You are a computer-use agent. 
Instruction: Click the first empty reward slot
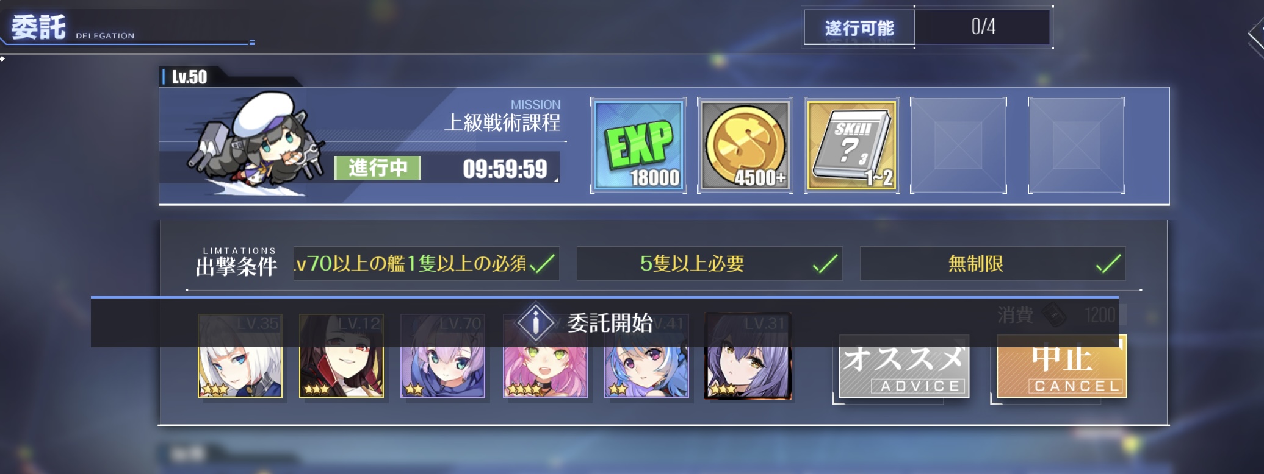tap(958, 146)
